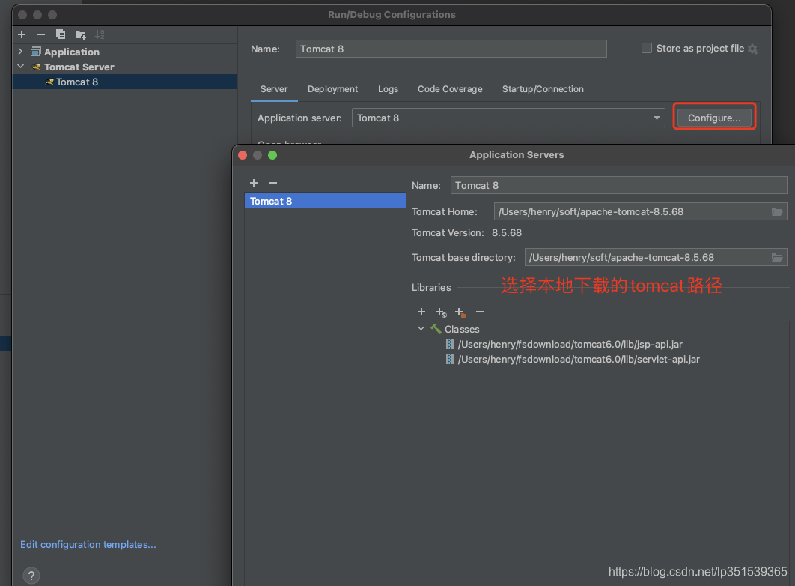
Task: Switch to the Logs tab
Action: point(388,88)
